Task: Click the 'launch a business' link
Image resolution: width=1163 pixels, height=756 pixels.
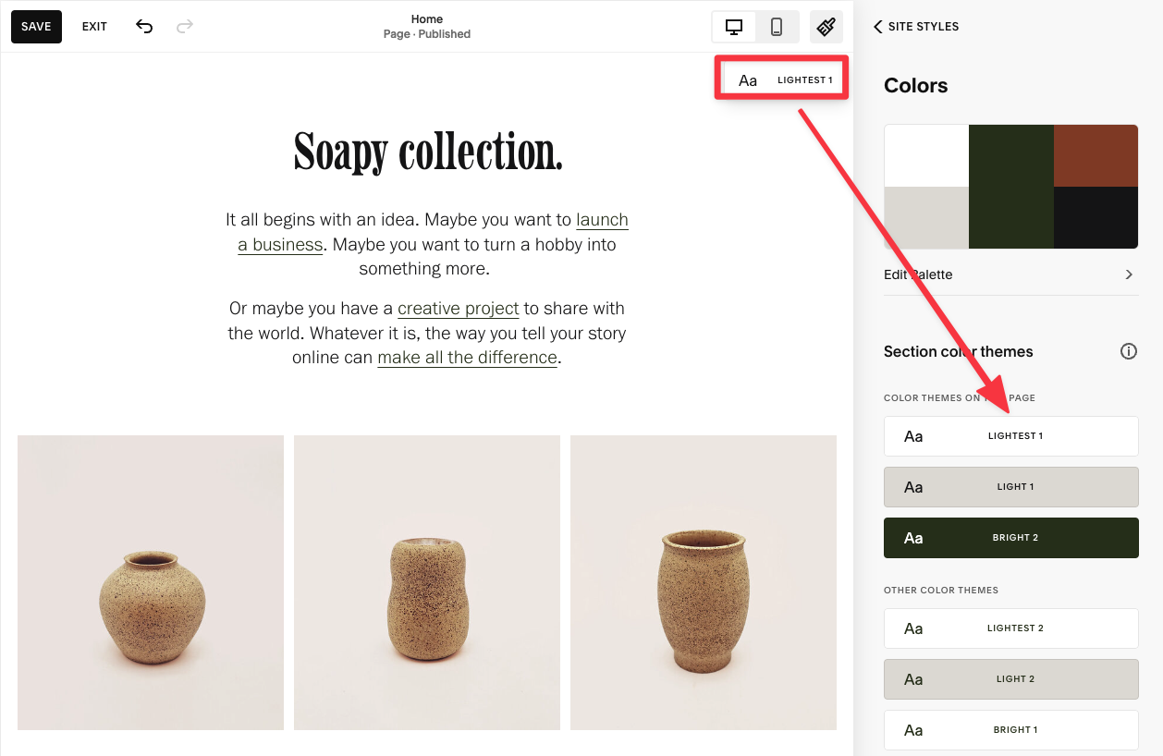Action: click(x=602, y=220)
